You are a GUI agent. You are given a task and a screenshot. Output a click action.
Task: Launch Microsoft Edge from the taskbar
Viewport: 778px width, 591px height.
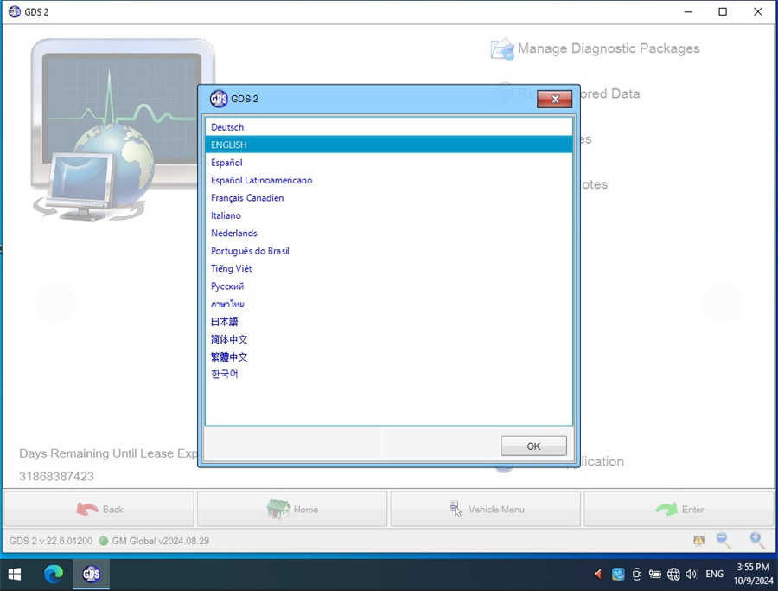point(54,574)
